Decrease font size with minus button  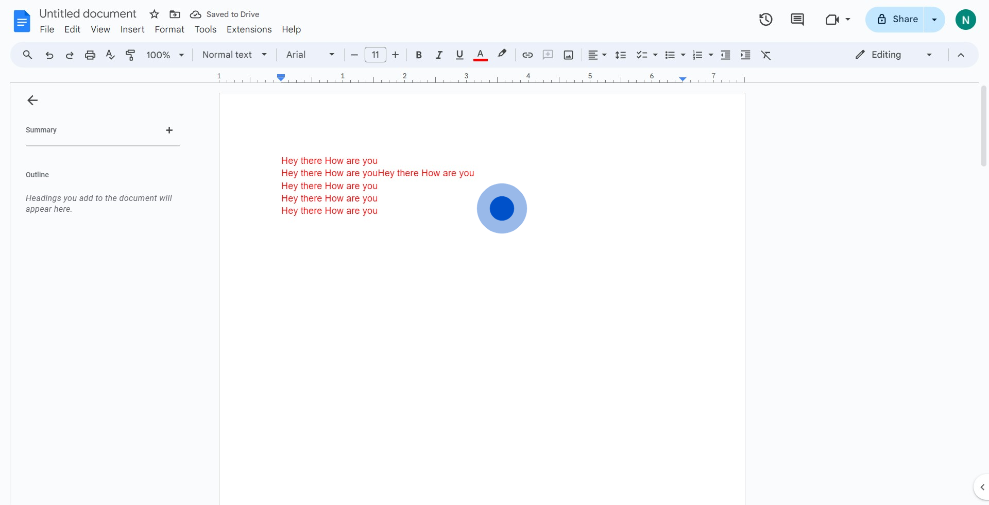tap(354, 55)
